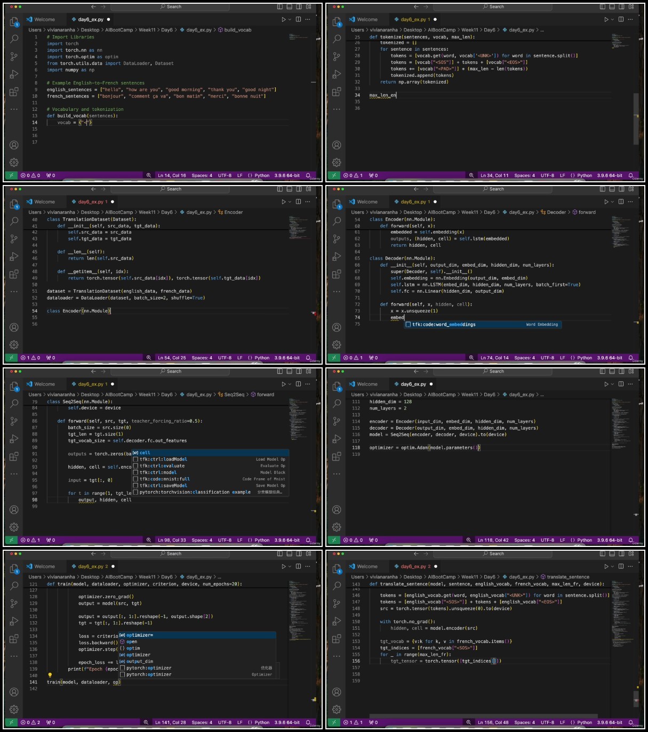The height and width of the screenshot is (732, 648).
Task: Click Search command box in Ln 118 window
Action: (x=493, y=372)
